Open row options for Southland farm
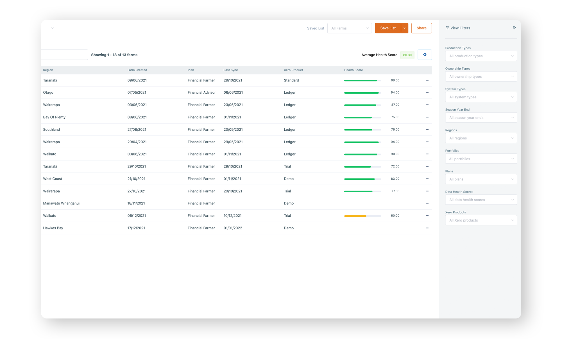The height and width of the screenshot is (339, 562). (x=427, y=130)
